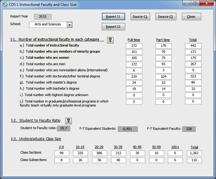
Task: Click full-time total instructional faculty field
Action: click(134, 46)
